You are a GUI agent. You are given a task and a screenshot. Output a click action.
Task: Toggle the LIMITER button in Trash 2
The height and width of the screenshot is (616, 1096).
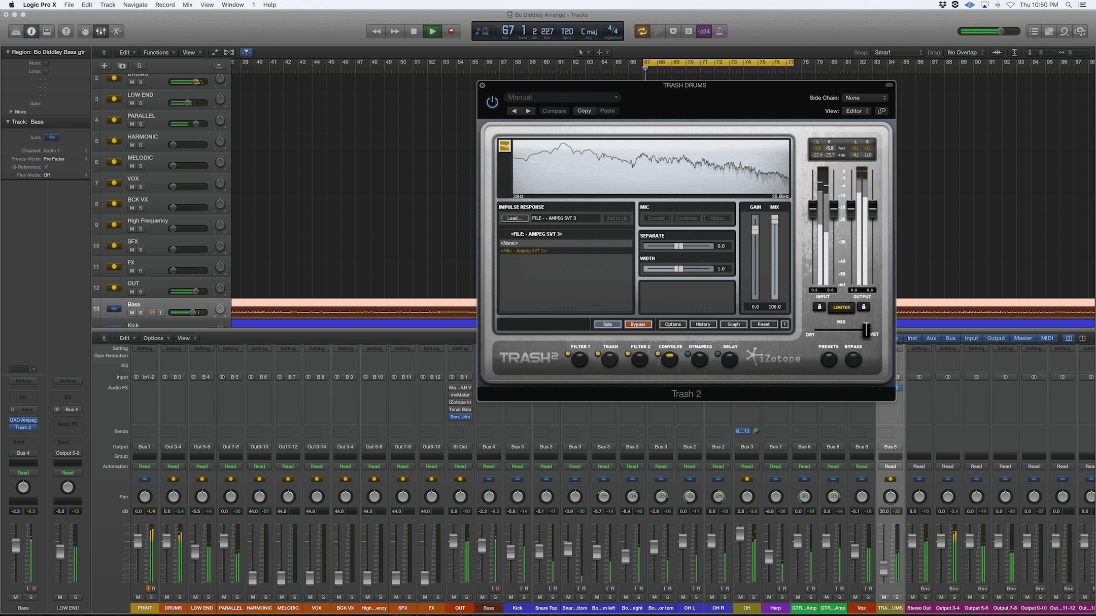point(841,307)
